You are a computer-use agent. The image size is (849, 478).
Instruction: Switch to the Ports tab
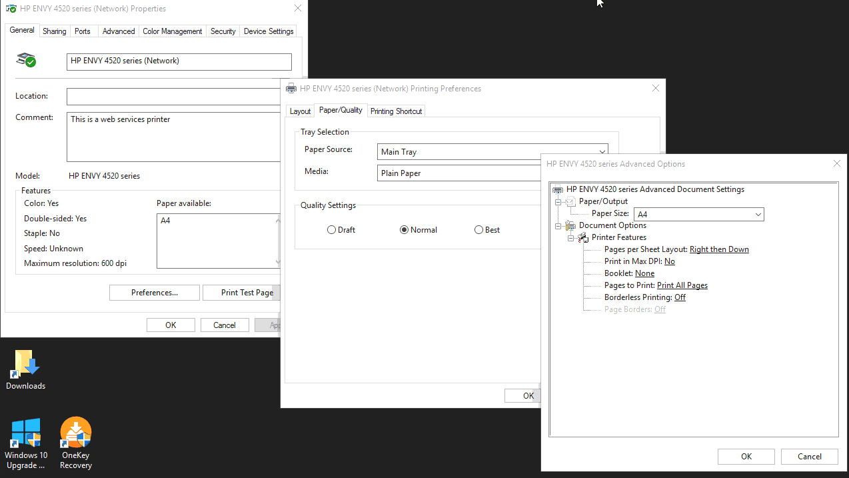[x=83, y=31]
